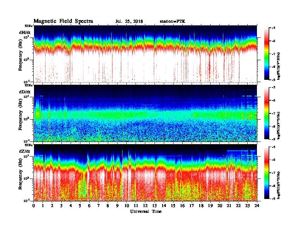Click hour tick label "23" on time axis
The image size is (306, 236).
pyautogui.click(x=248, y=206)
